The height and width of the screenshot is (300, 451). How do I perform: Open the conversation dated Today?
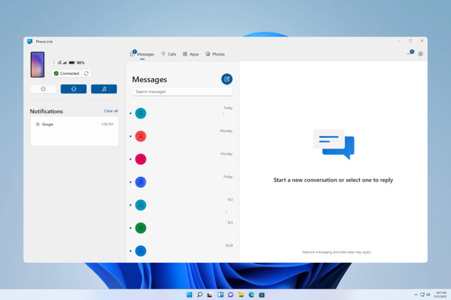pos(182,113)
